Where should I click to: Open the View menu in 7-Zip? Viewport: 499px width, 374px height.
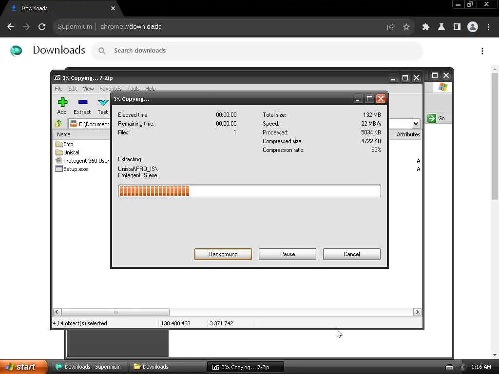88,89
